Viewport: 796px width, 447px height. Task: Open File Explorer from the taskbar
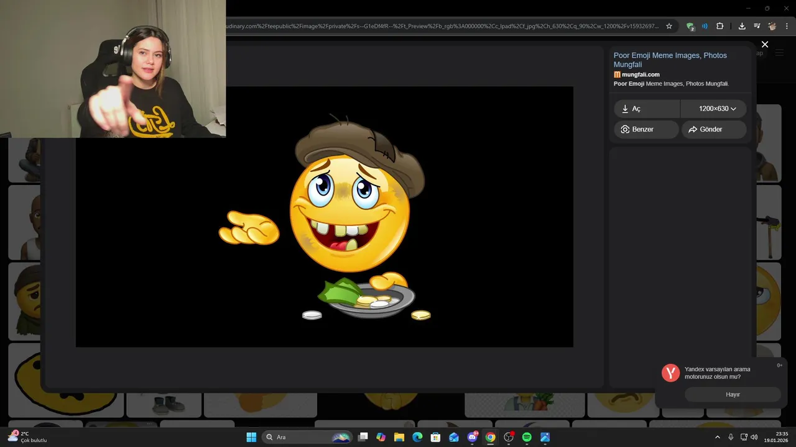pyautogui.click(x=399, y=437)
